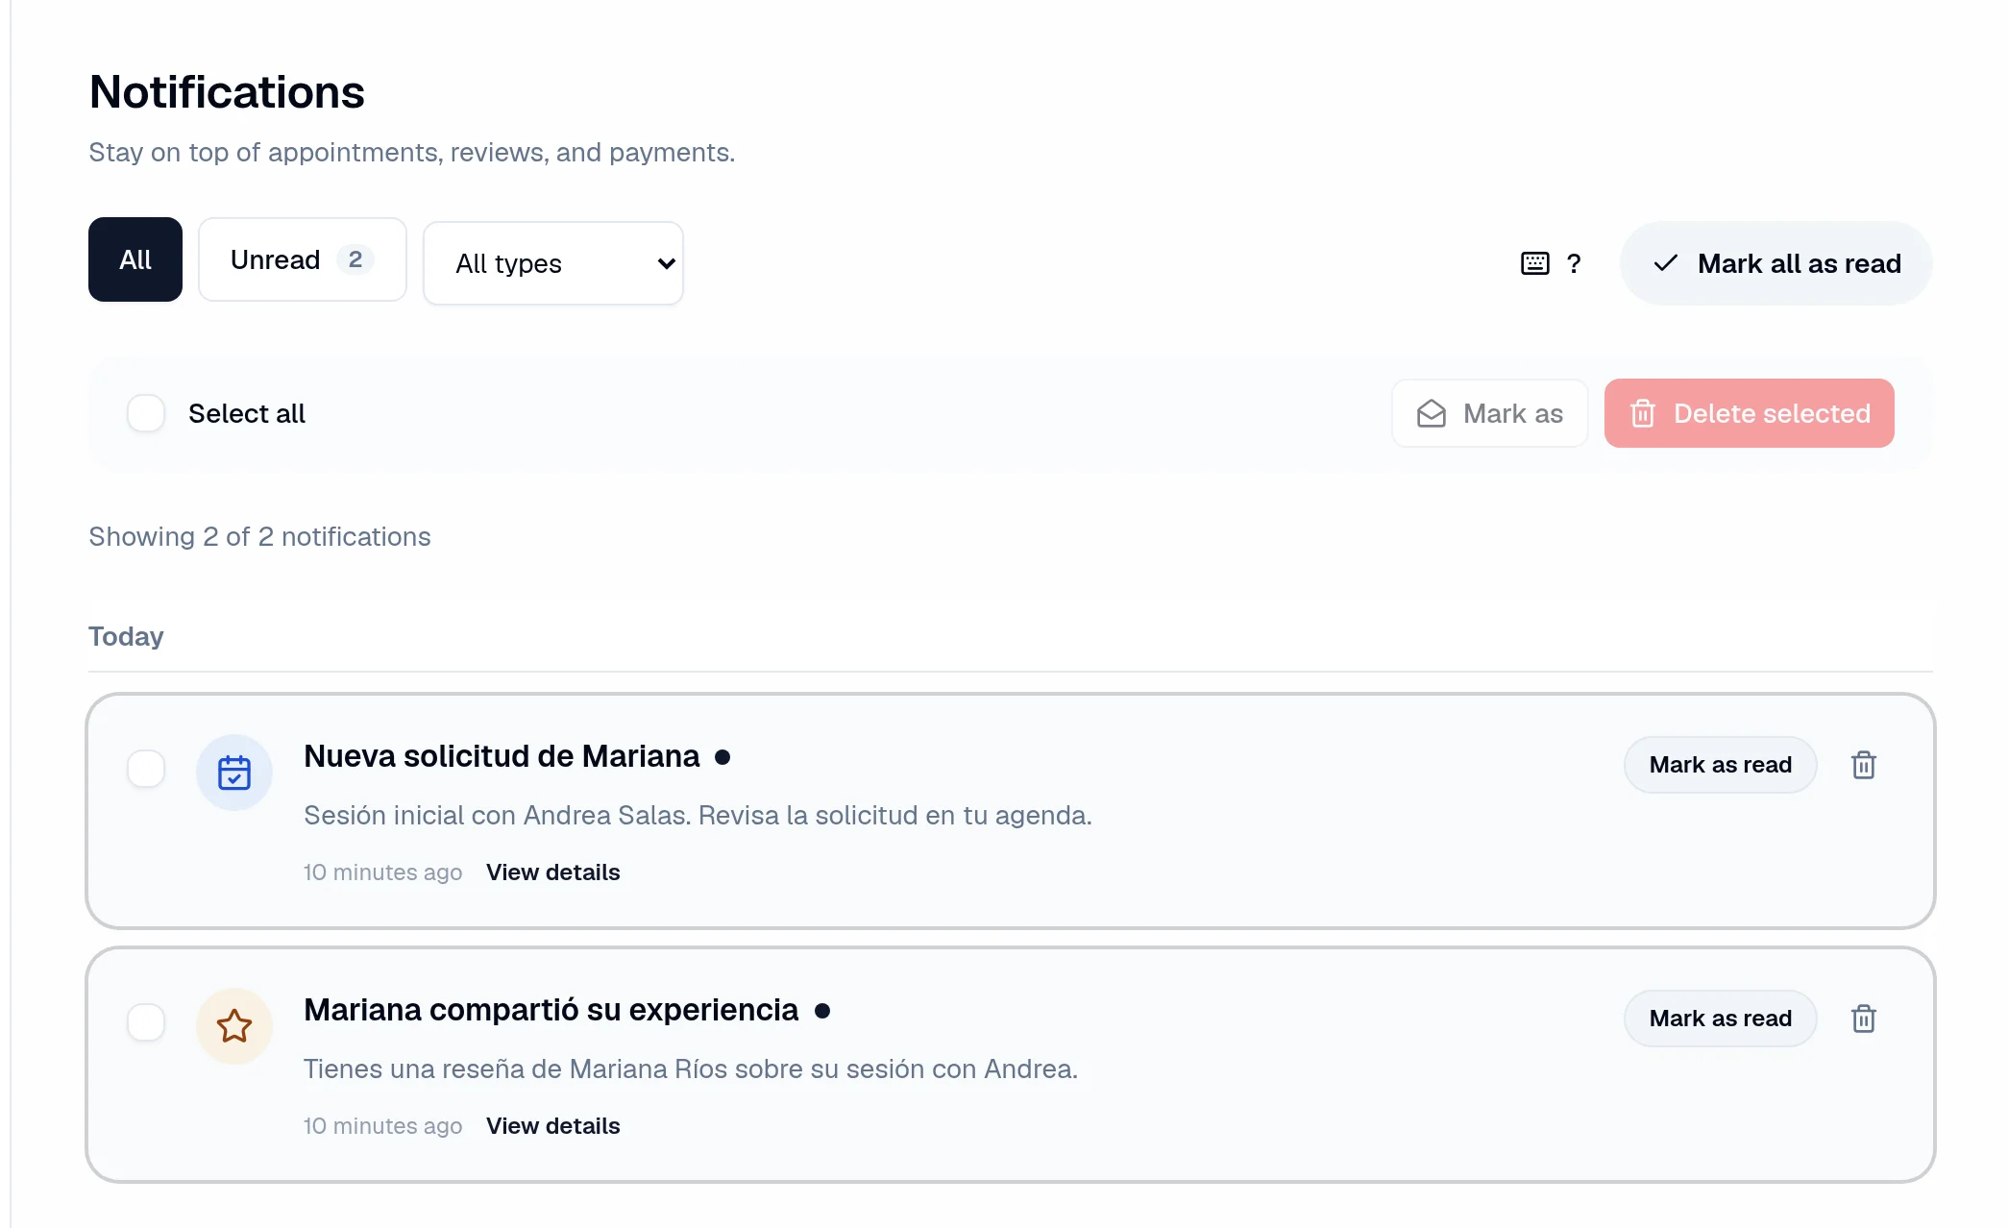The height and width of the screenshot is (1228, 2008).
Task: View details of Mariana compartió su experiencia
Action: [552, 1126]
